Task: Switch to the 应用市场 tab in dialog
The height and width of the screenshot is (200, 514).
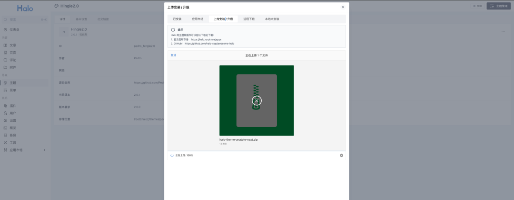Action: coord(198,19)
